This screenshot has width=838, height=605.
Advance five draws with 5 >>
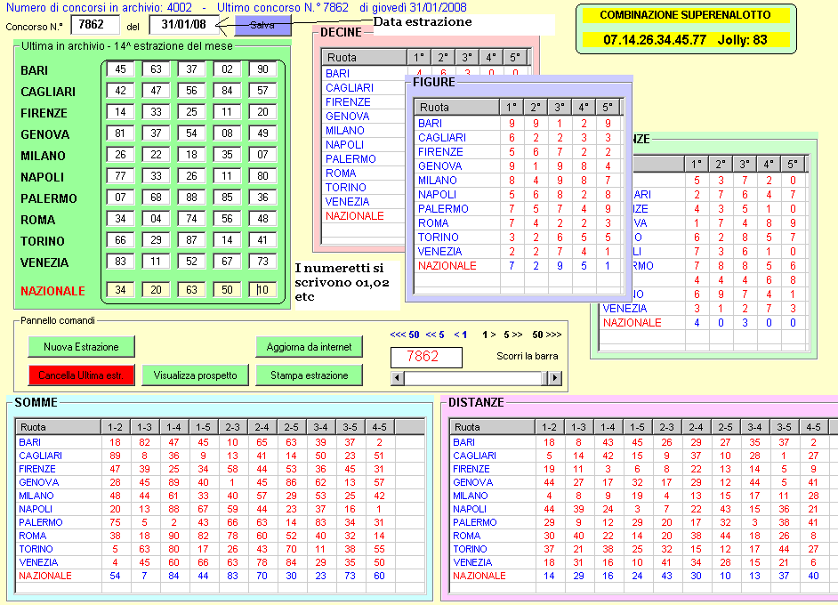513,335
